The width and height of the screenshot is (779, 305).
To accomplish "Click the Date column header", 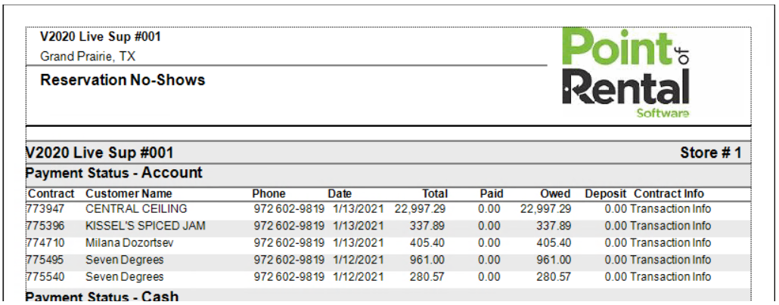I will 340,194.
